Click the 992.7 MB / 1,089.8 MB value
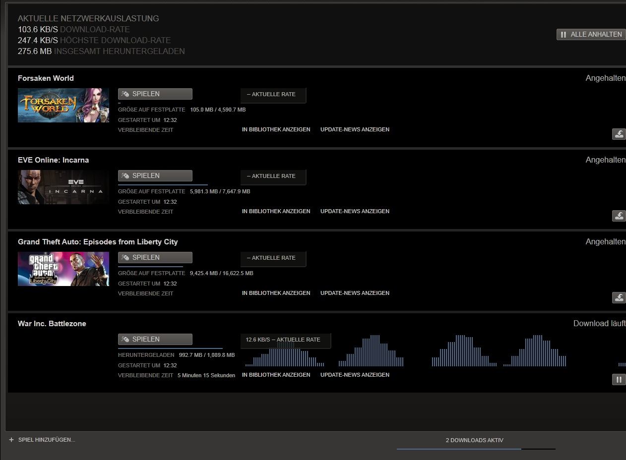This screenshot has height=460, width=626. 206,355
